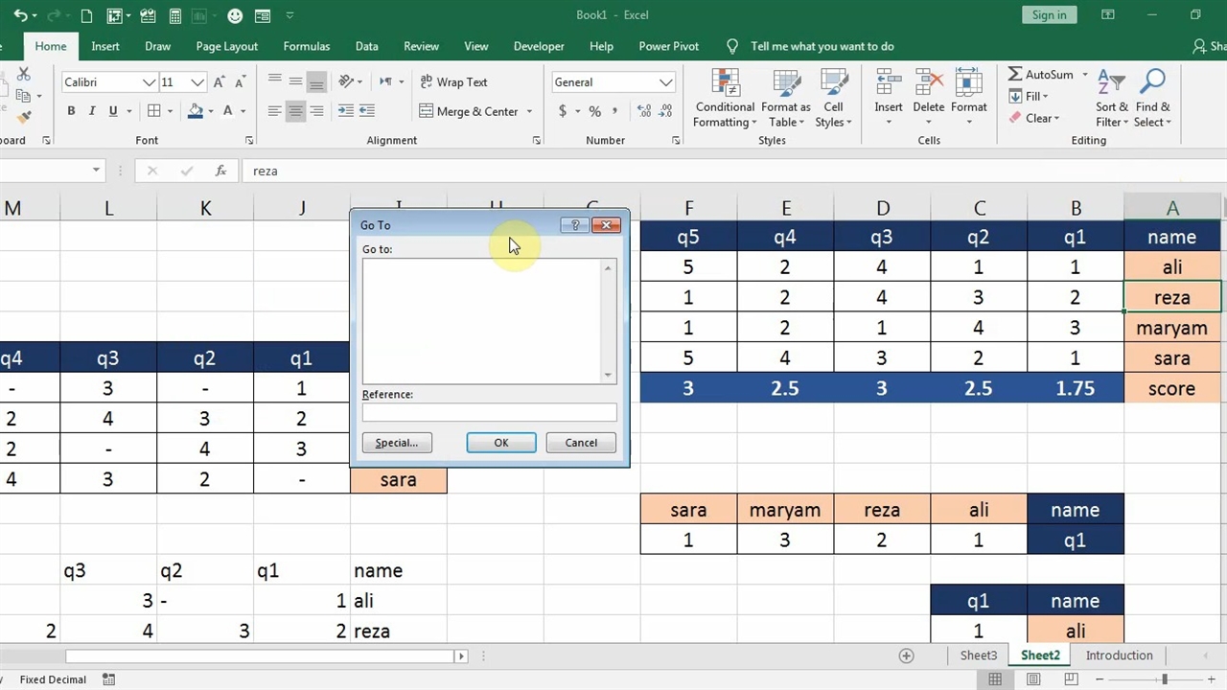Click the Cut scissors icon

(x=24, y=75)
